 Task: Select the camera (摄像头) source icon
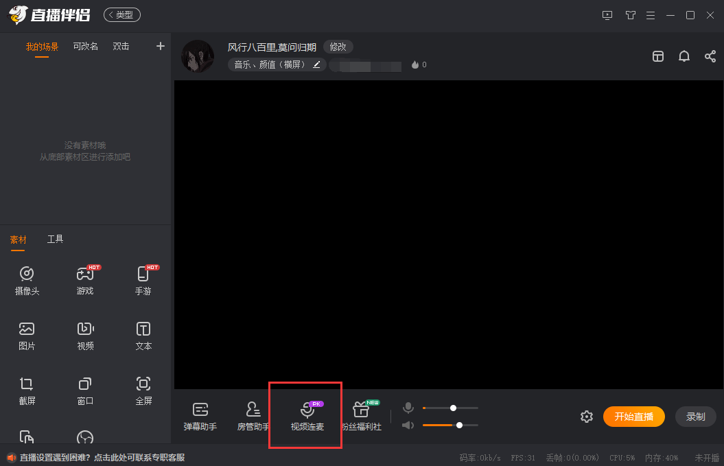[x=27, y=277]
